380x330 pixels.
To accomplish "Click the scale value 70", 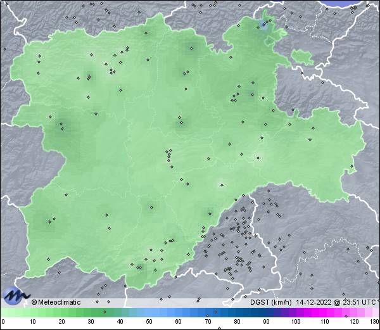I will (x=208, y=322).
